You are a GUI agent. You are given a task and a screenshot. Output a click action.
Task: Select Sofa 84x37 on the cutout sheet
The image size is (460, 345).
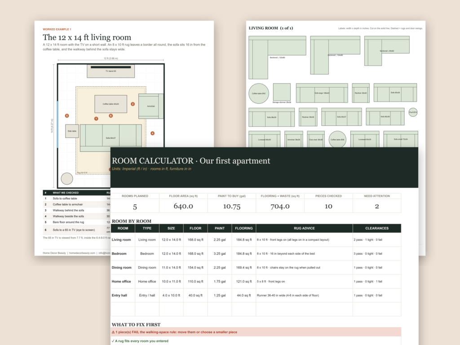pos(341,117)
